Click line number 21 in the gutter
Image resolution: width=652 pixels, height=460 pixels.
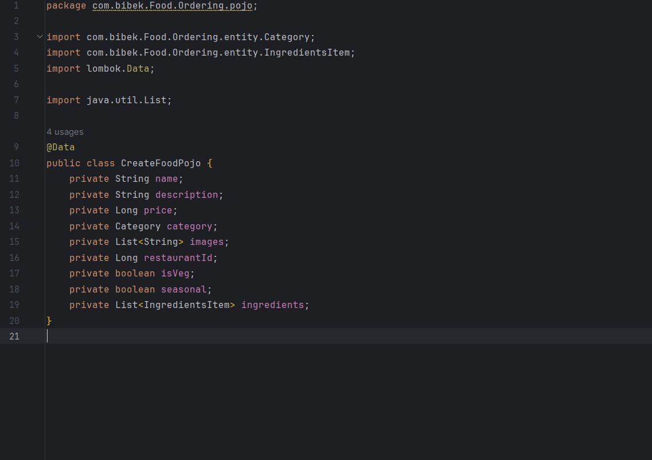tap(14, 336)
